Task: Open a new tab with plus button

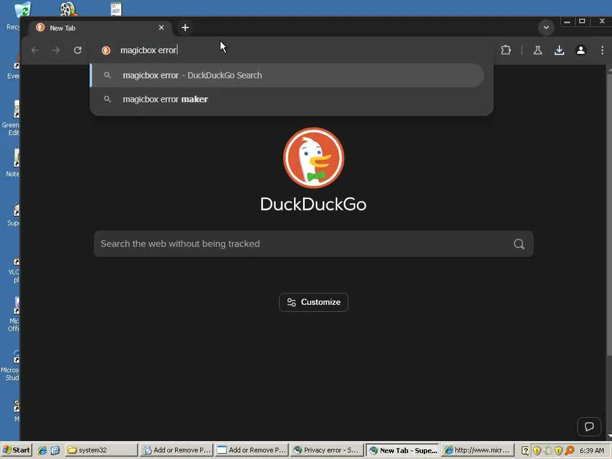Action: click(x=185, y=27)
